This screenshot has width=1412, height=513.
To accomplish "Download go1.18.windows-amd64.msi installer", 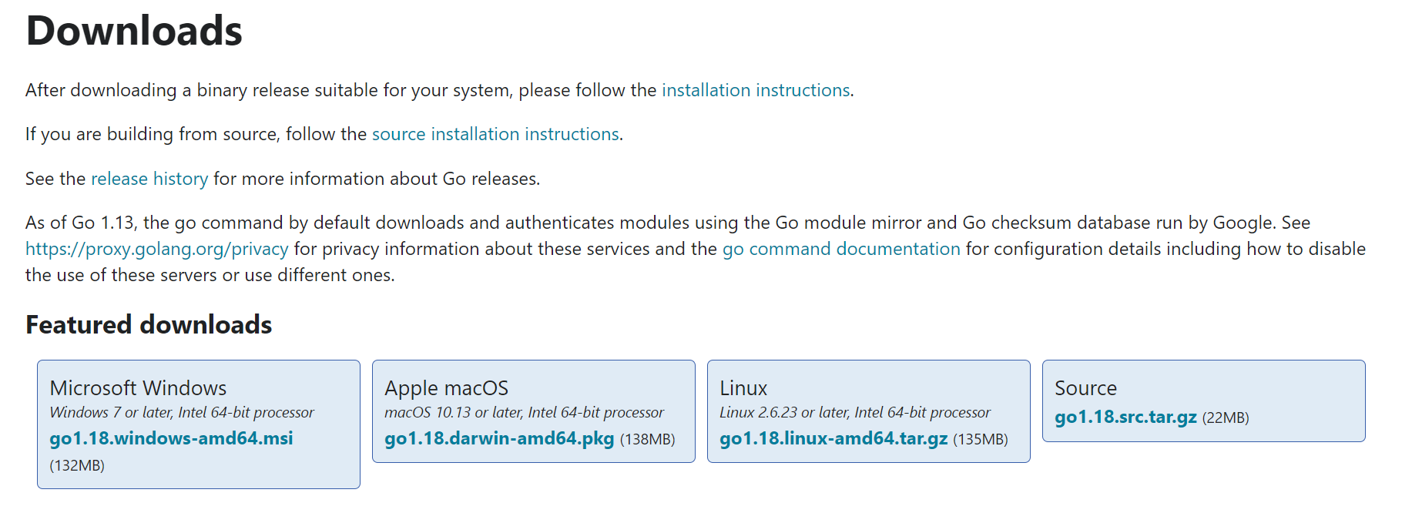I will (171, 438).
